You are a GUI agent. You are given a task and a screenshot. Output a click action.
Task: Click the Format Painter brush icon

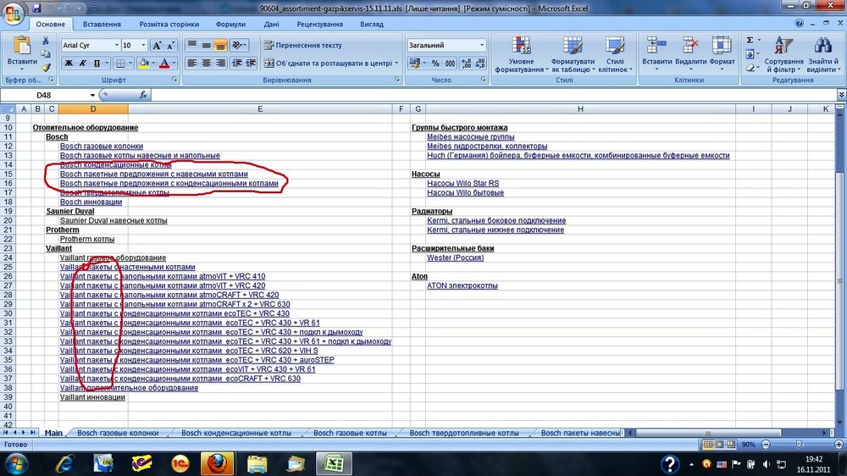click(46, 68)
